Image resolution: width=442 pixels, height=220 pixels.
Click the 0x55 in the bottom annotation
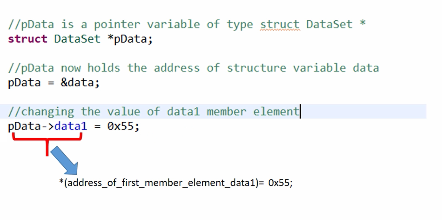tap(278, 183)
